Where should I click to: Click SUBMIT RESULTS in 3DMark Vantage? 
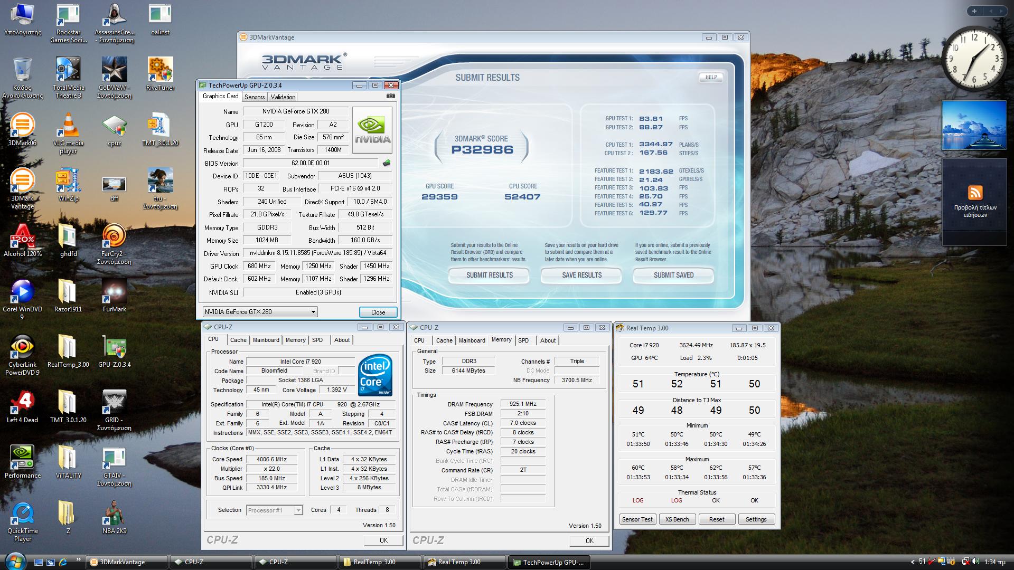tap(490, 275)
